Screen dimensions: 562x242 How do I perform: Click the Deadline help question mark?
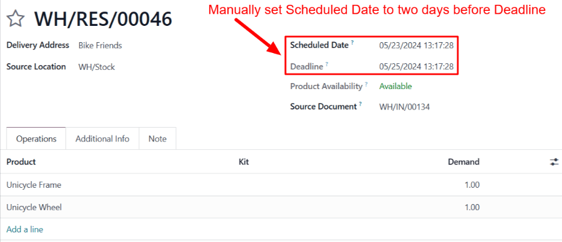click(x=327, y=64)
